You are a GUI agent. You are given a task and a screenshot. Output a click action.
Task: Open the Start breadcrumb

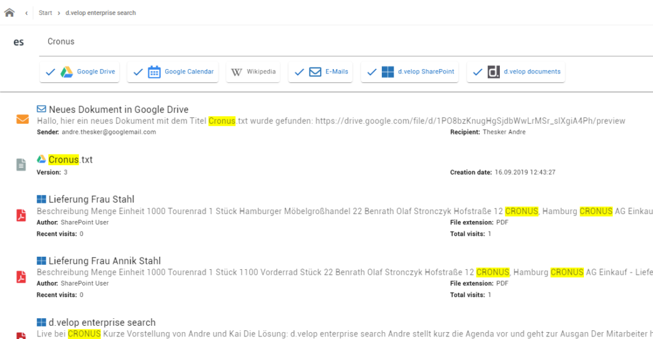pos(45,13)
